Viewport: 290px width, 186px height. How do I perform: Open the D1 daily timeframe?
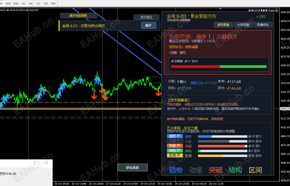pyautogui.click(x=38, y=3)
